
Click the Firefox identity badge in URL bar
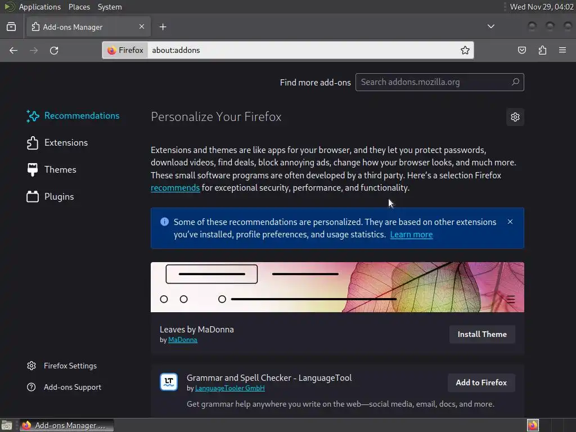125,50
